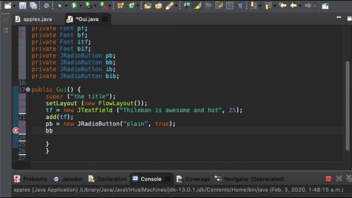
Task: Toggle the Java editor breadcrumb icon
Action: [x=187, y=5]
